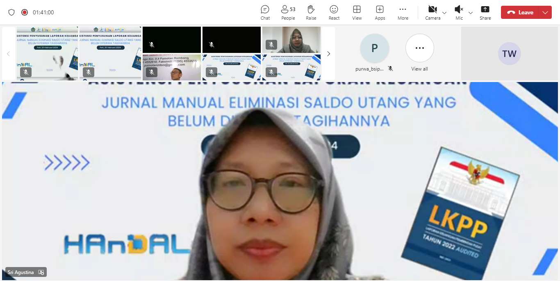
Task: Turn on the Camera
Action: [x=432, y=12]
